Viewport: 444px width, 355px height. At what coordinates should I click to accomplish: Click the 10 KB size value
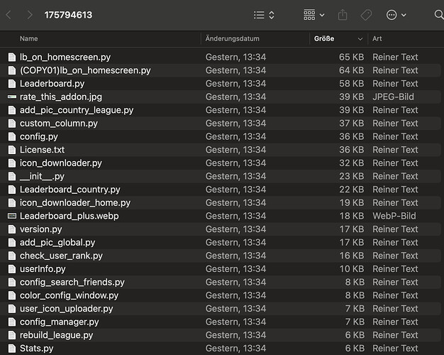(352, 269)
